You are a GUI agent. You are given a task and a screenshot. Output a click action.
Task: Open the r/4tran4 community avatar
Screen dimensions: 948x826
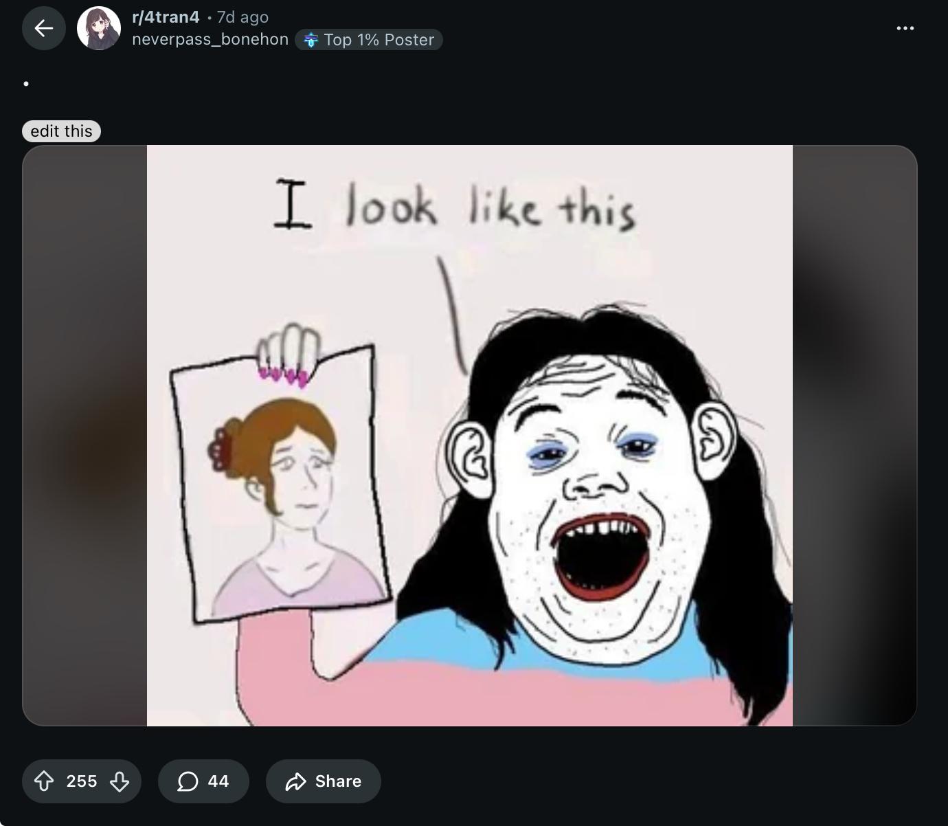[x=99, y=28]
